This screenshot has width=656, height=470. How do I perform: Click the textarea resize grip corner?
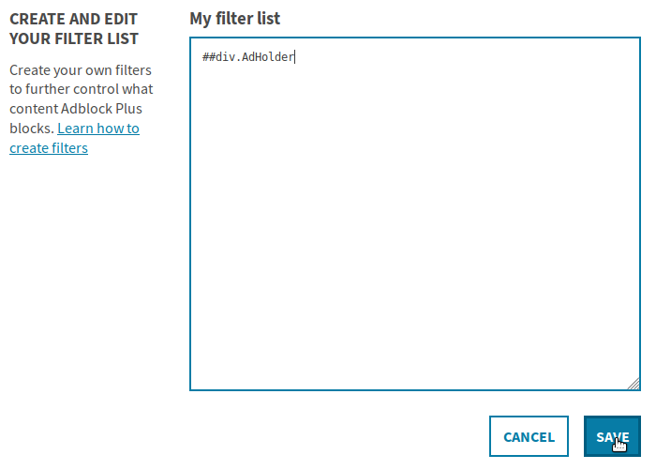point(634,384)
